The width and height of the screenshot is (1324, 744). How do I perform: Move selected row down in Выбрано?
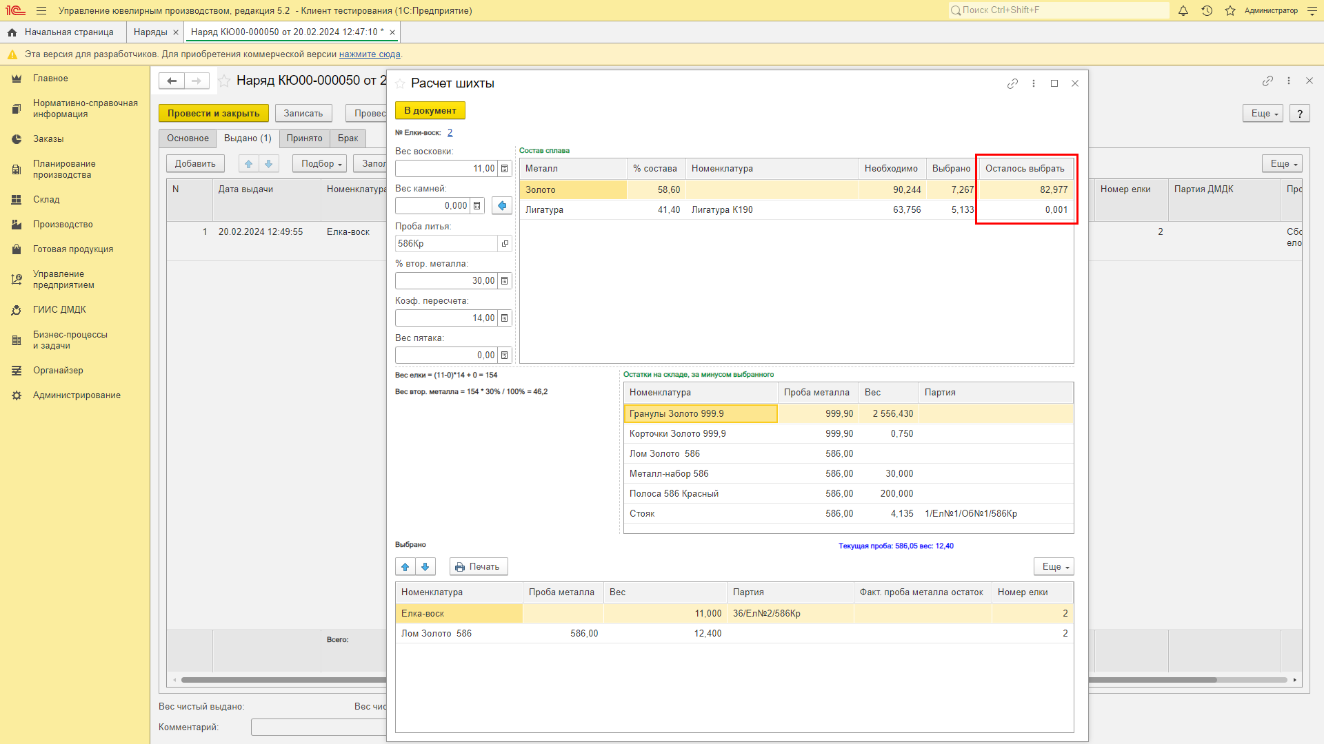[x=425, y=567]
